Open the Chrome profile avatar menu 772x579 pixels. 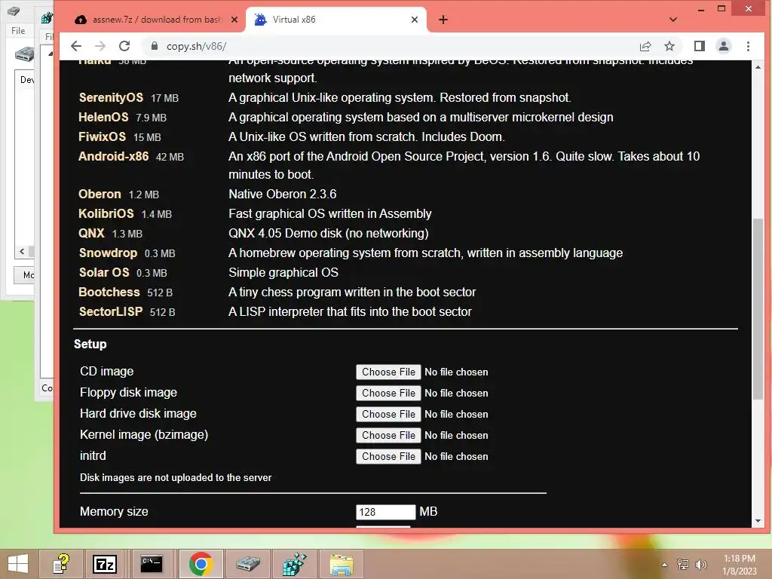click(x=724, y=46)
